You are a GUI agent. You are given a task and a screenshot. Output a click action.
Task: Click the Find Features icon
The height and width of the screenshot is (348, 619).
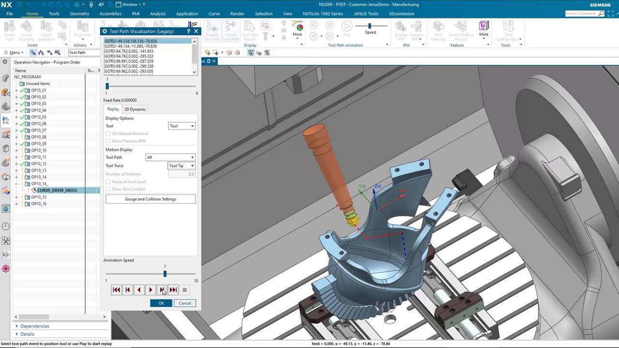(x=438, y=30)
